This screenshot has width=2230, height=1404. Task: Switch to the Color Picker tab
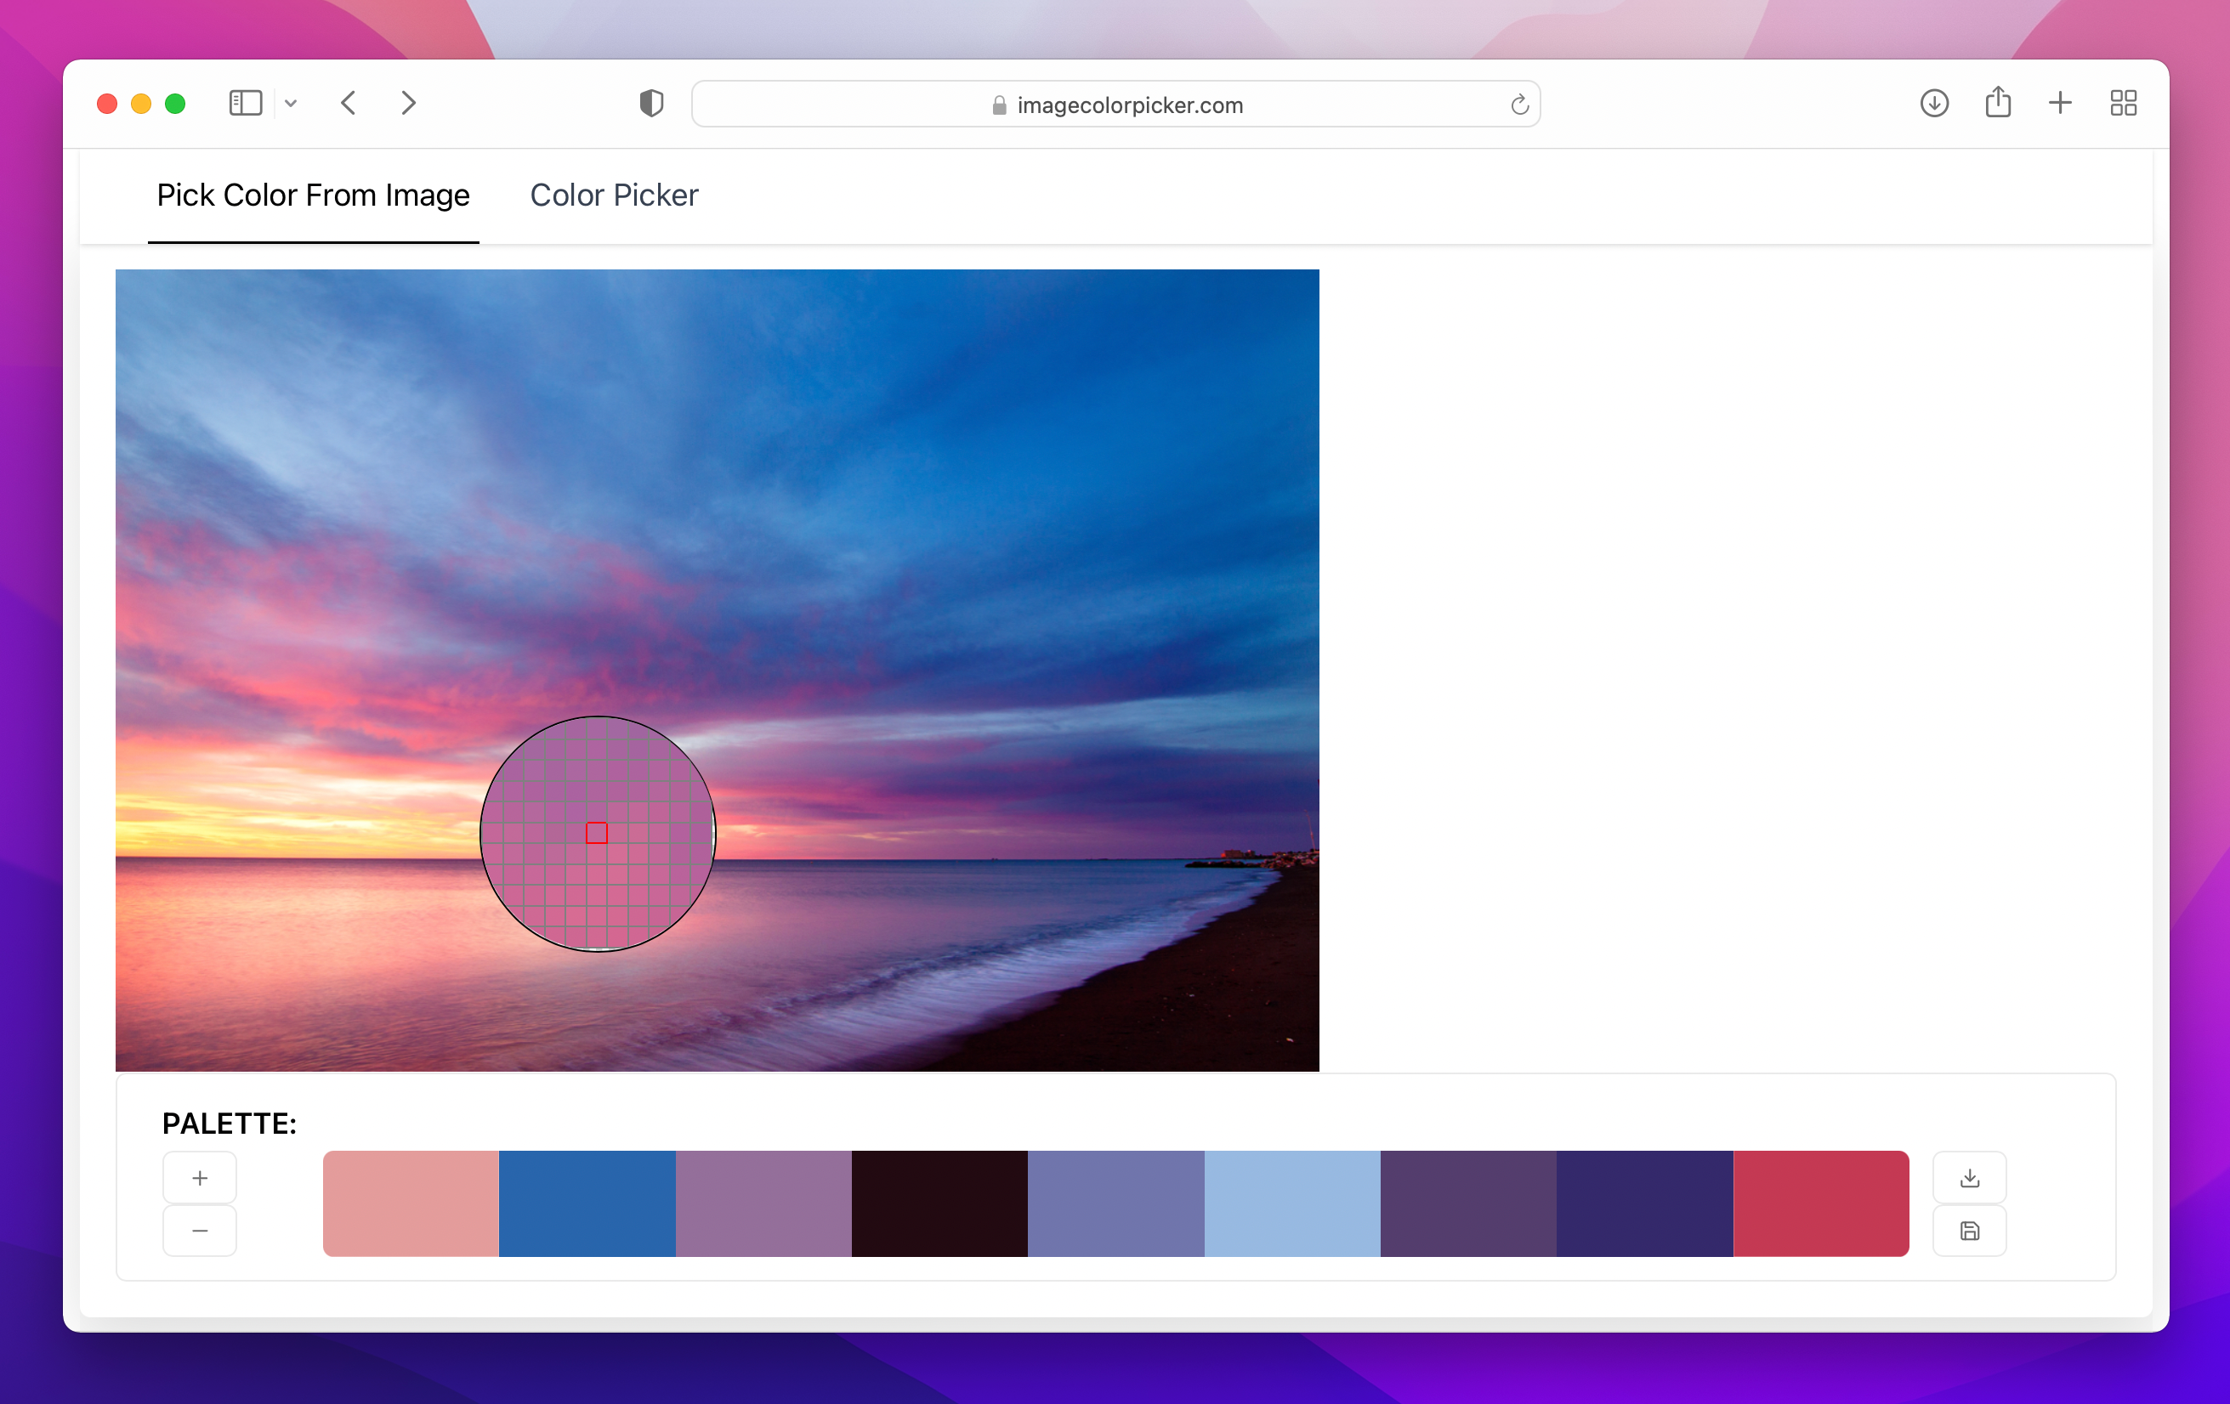click(614, 195)
